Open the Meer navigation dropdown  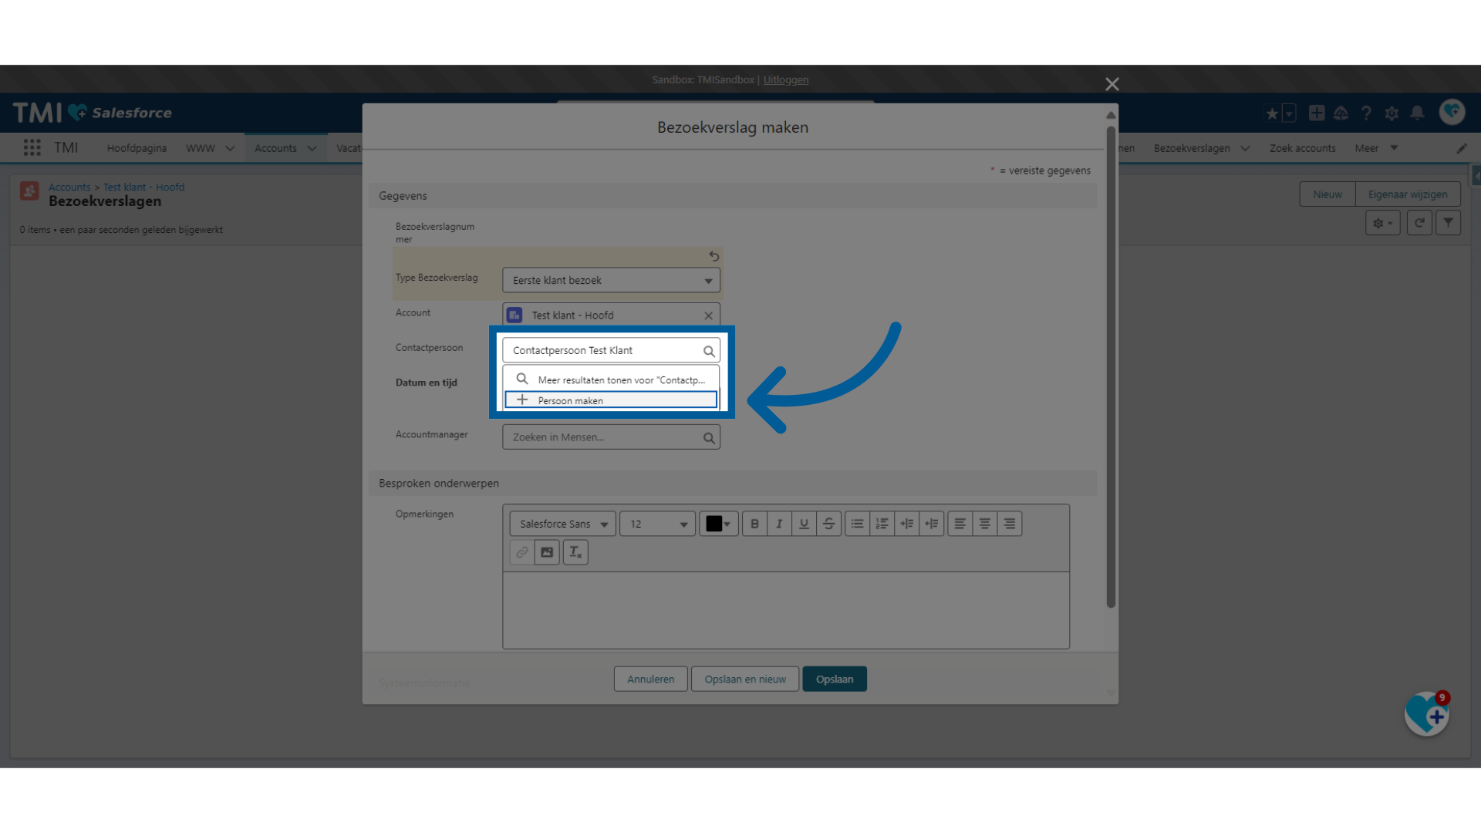point(1376,148)
